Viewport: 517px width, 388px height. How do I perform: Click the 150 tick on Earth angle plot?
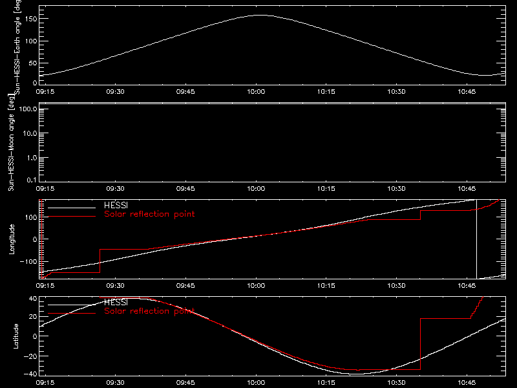(x=31, y=19)
